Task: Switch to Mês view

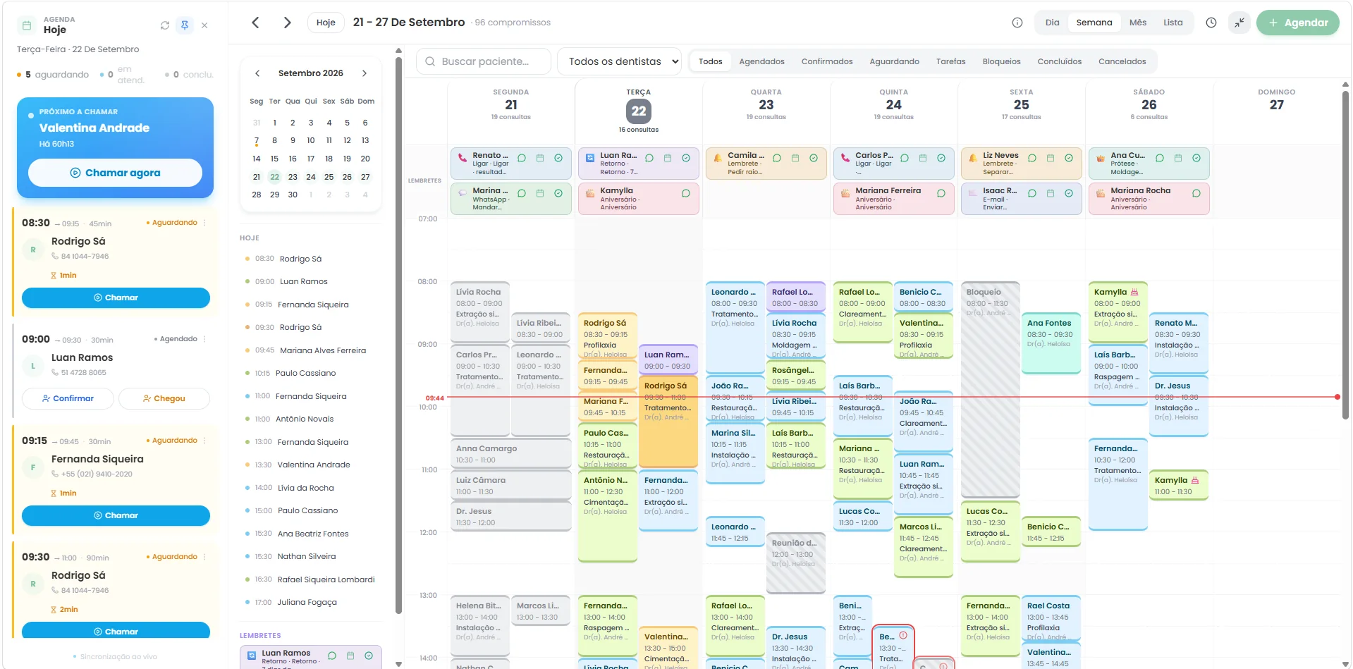Action: tap(1138, 23)
